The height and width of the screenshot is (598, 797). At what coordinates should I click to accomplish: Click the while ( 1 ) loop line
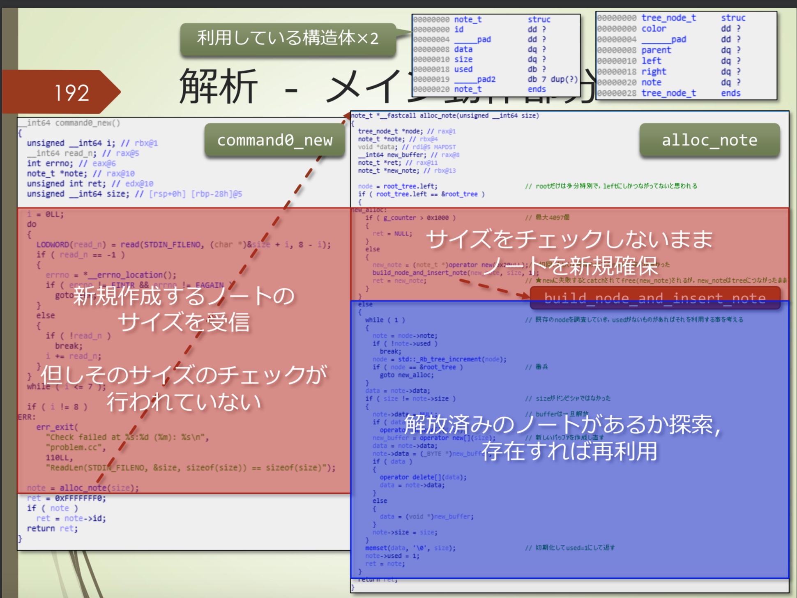pyautogui.click(x=385, y=320)
